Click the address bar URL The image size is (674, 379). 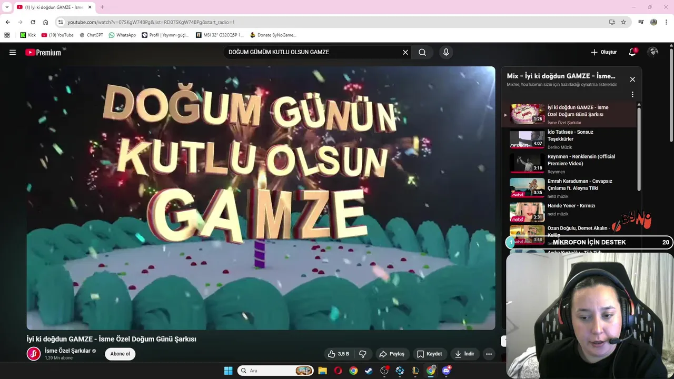click(x=151, y=22)
